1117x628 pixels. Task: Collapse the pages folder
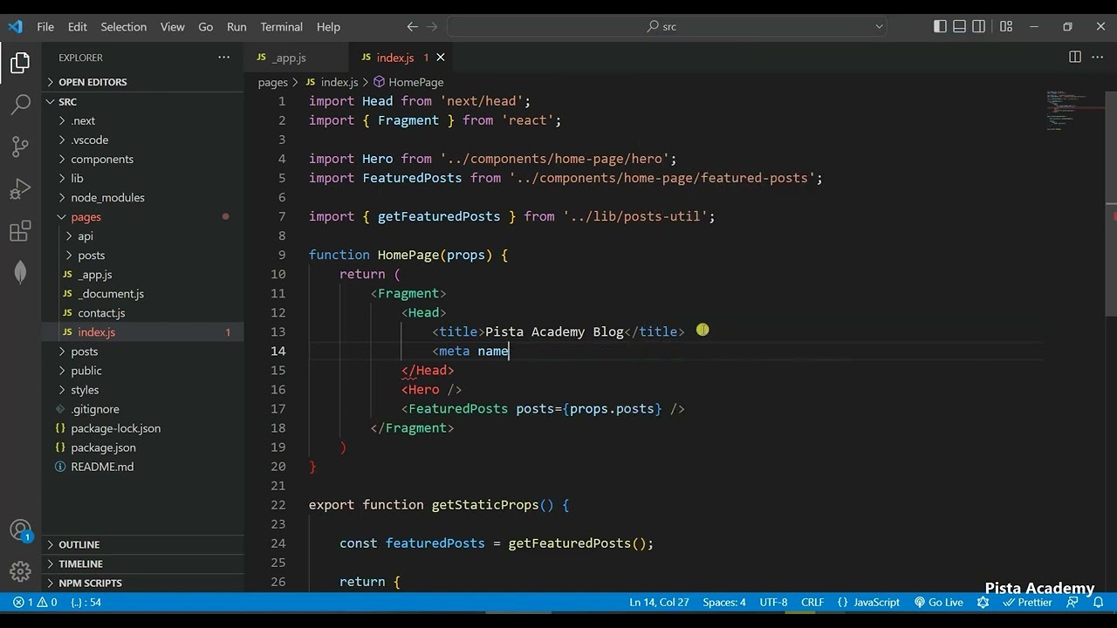(143, 216)
